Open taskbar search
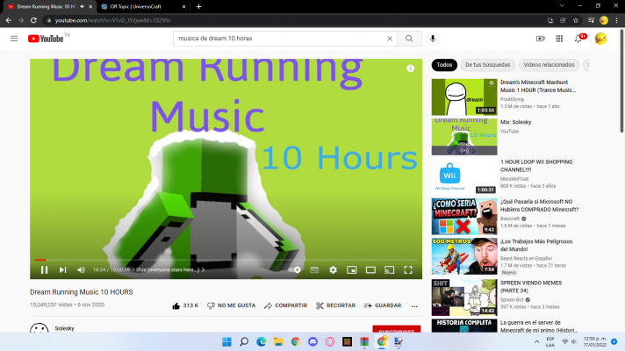This screenshot has height=351, width=625. click(244, 342)
